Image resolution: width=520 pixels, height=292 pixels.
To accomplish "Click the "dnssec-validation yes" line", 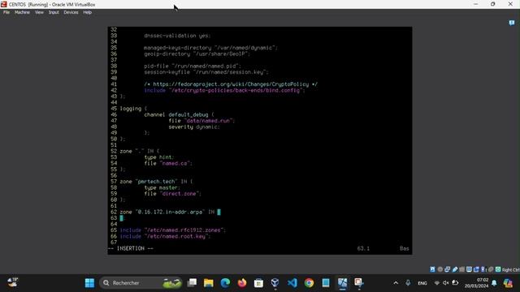I will (177, 36).
